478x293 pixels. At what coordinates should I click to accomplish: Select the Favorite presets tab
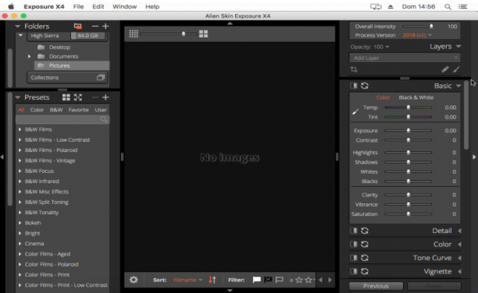coord(78,110)
